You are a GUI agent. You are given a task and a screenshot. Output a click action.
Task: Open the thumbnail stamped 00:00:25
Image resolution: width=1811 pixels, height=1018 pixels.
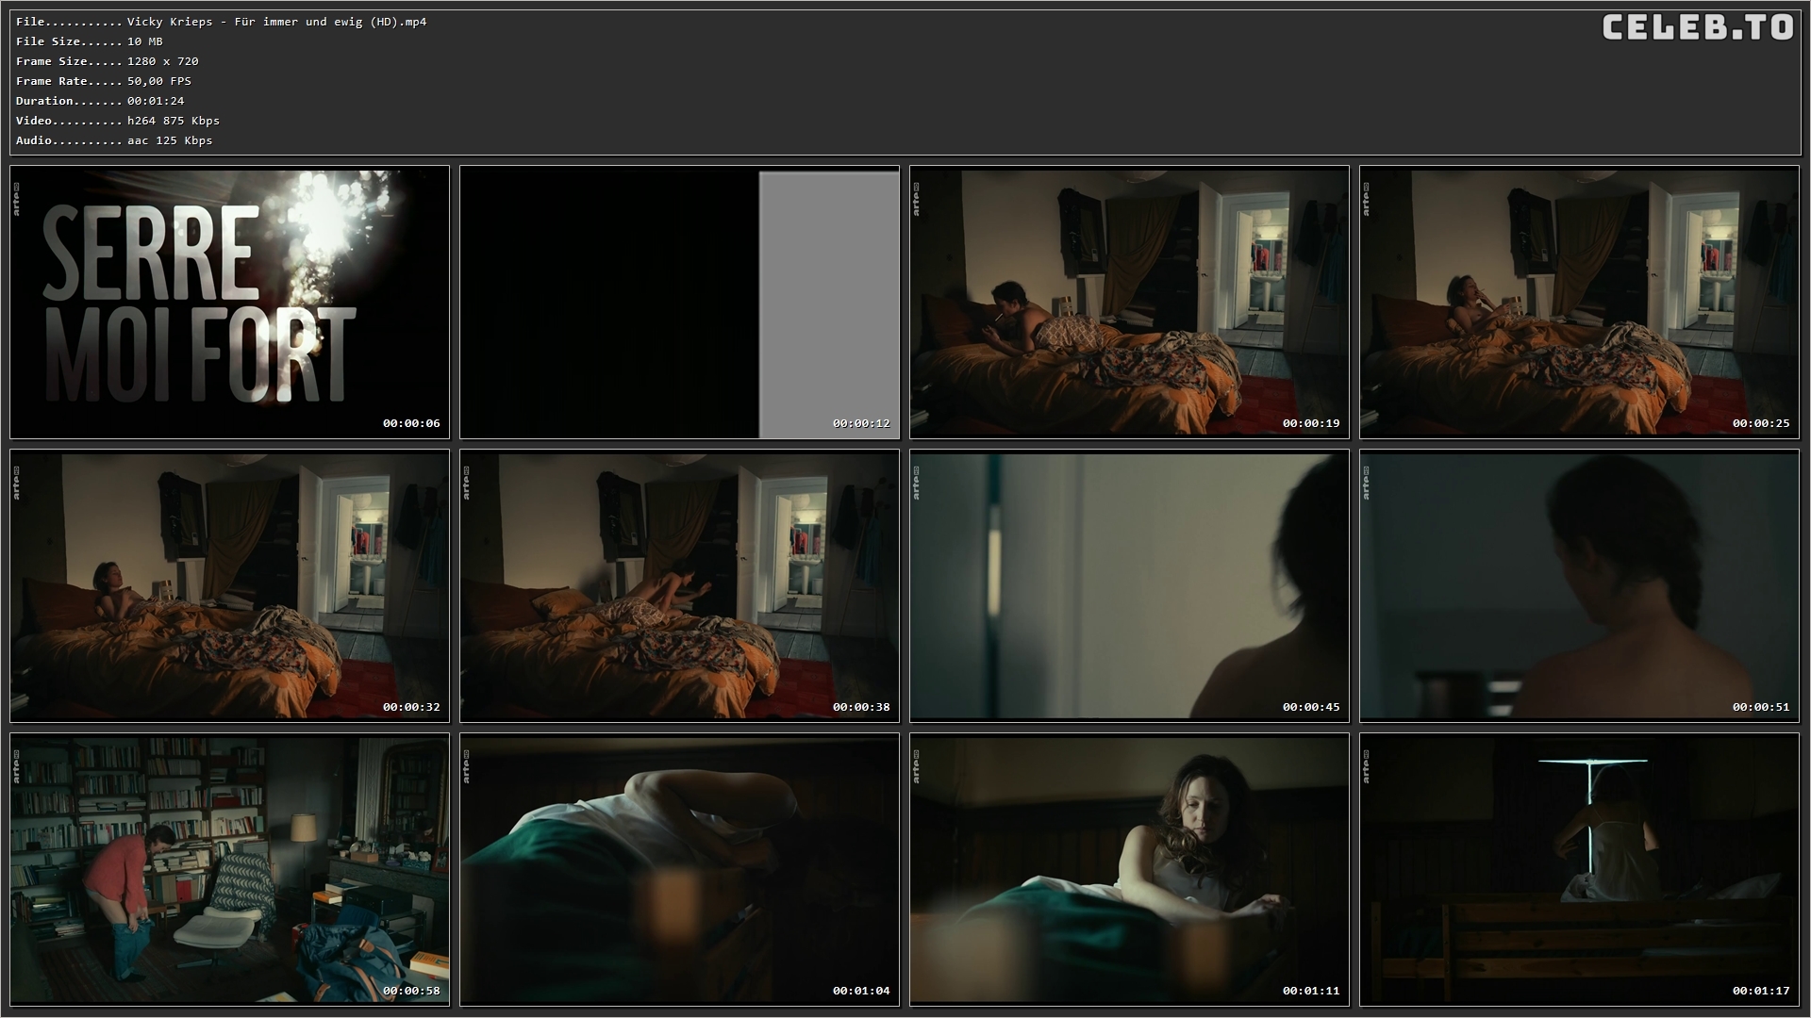(1579, 303)
